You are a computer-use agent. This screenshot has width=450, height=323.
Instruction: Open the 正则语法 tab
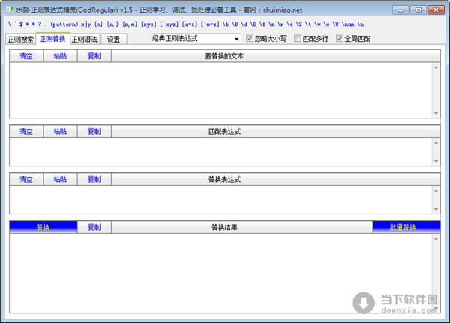click(x=84, y=40)
